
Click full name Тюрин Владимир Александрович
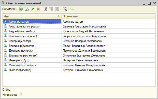pyautogui.click(x=84, y=46)
